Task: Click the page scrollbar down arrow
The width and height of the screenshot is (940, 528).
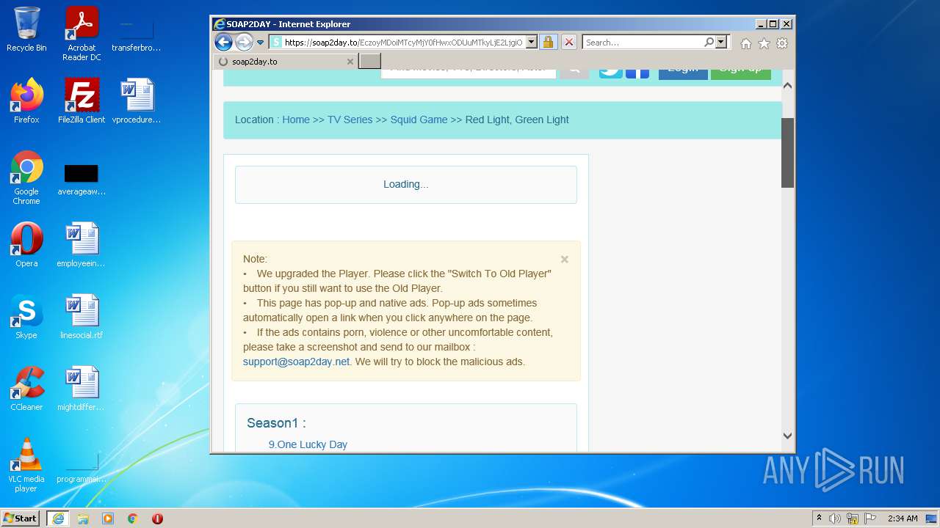Action: (787, 436)
